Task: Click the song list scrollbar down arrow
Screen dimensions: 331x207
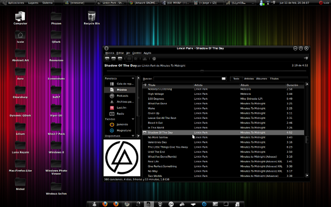Action: point(307,175)
